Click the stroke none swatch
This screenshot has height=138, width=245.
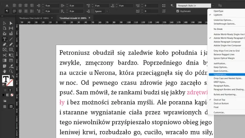tap(10, 83)
